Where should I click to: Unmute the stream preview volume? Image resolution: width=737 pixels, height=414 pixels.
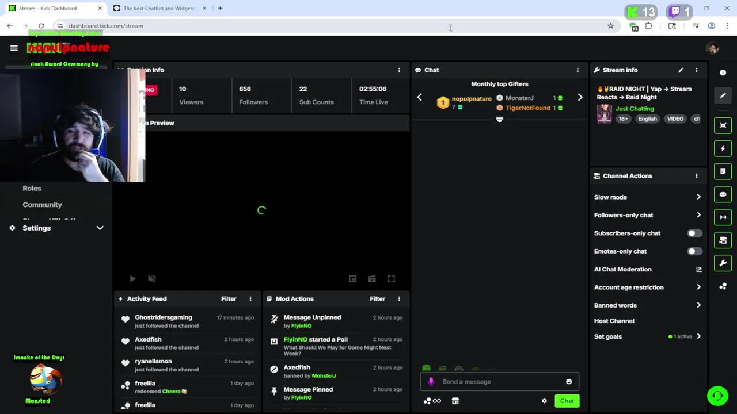(x=152, y=279)
